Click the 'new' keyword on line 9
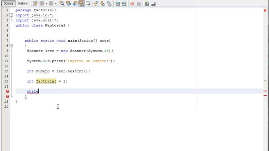Image resolution: width=269 pixels, height=151 pixels. 64,51
